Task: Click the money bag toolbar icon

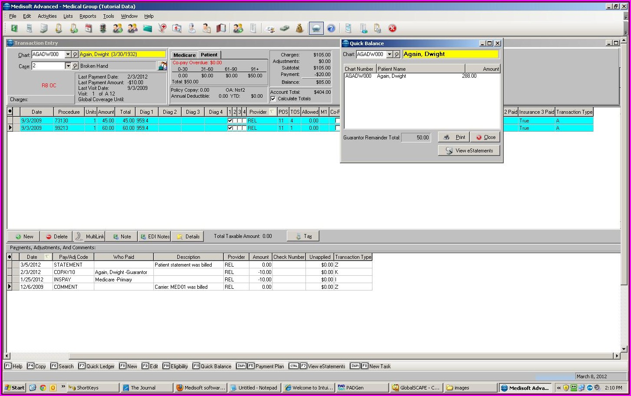Action: tap(299, 29)
